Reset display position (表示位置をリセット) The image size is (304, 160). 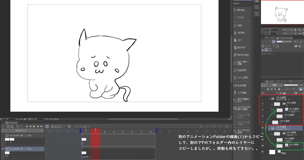point(242,100)
